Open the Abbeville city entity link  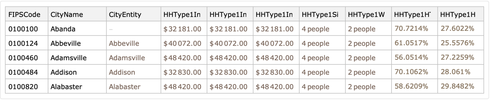click(124, 43)
